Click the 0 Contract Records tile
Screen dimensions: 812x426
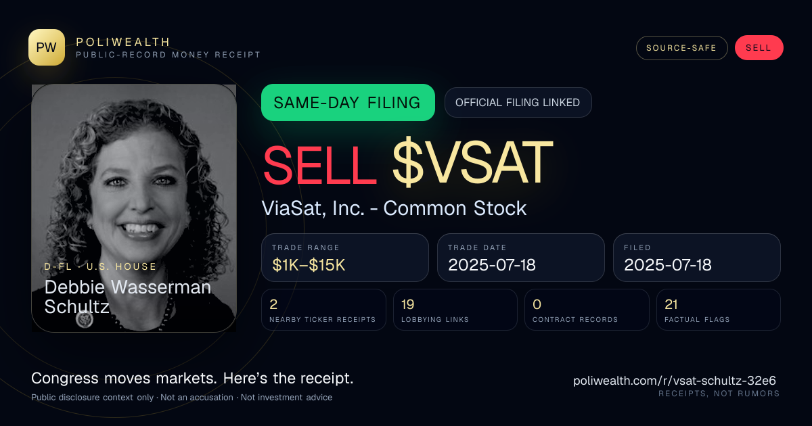tap(587, 310)
